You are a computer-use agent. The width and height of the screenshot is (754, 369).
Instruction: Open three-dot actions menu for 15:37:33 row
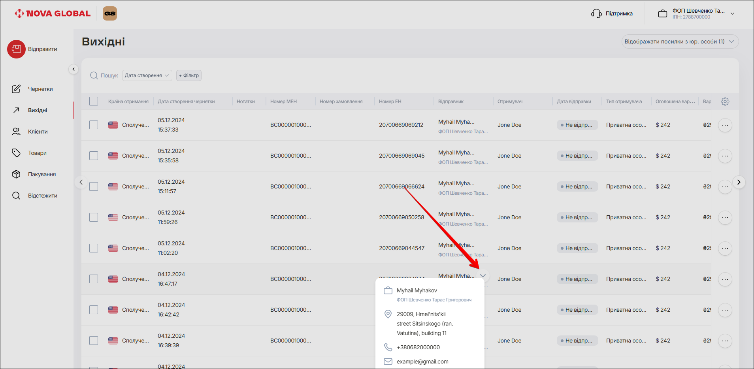(725, 125)
